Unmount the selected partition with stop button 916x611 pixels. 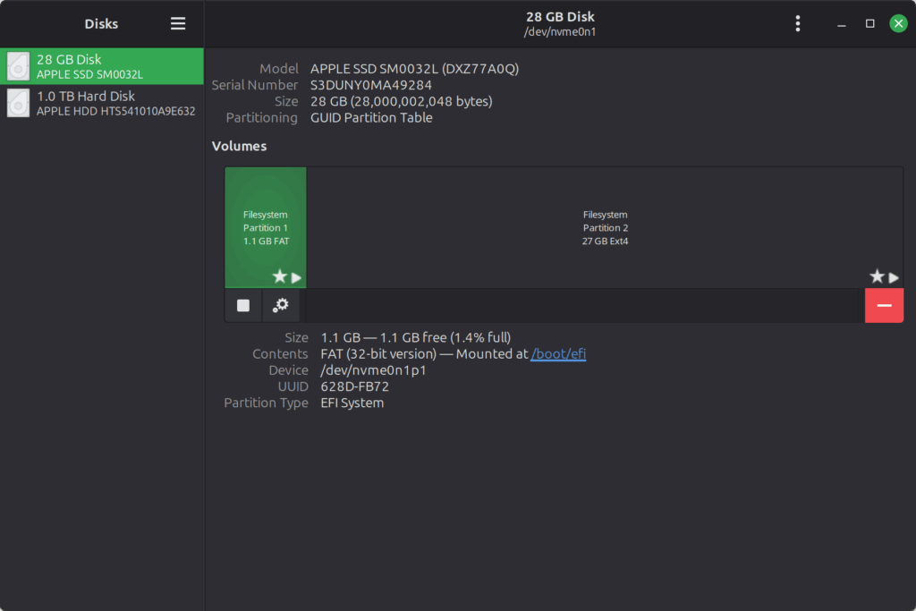pyautogui.click(x=243, y=305)
